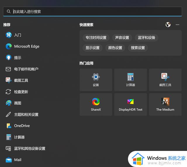Open The Medium game tile
Viewport: 187px width, 167px height.
pos(165,104)
